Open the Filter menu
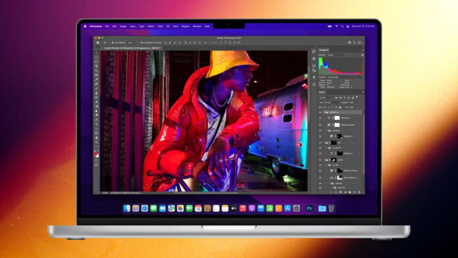458x258 pixels. tap(161, 26)
